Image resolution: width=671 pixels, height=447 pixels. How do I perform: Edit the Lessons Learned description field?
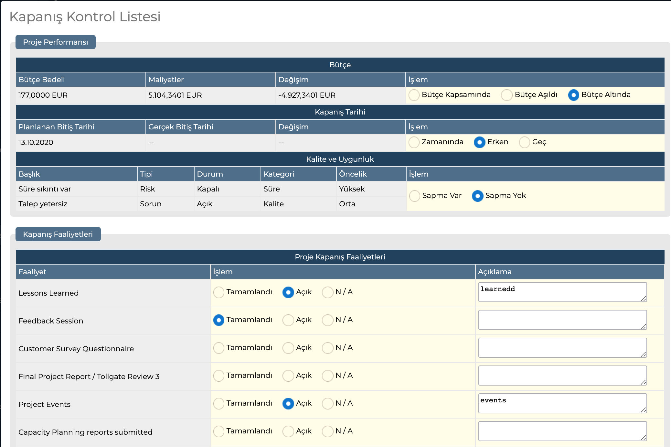click(x=562, y=292)
